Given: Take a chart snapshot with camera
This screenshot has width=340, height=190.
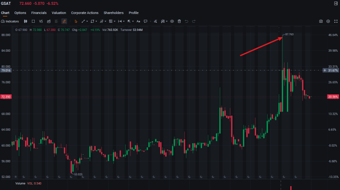Looking at the screenshot, I should point(321,21).
